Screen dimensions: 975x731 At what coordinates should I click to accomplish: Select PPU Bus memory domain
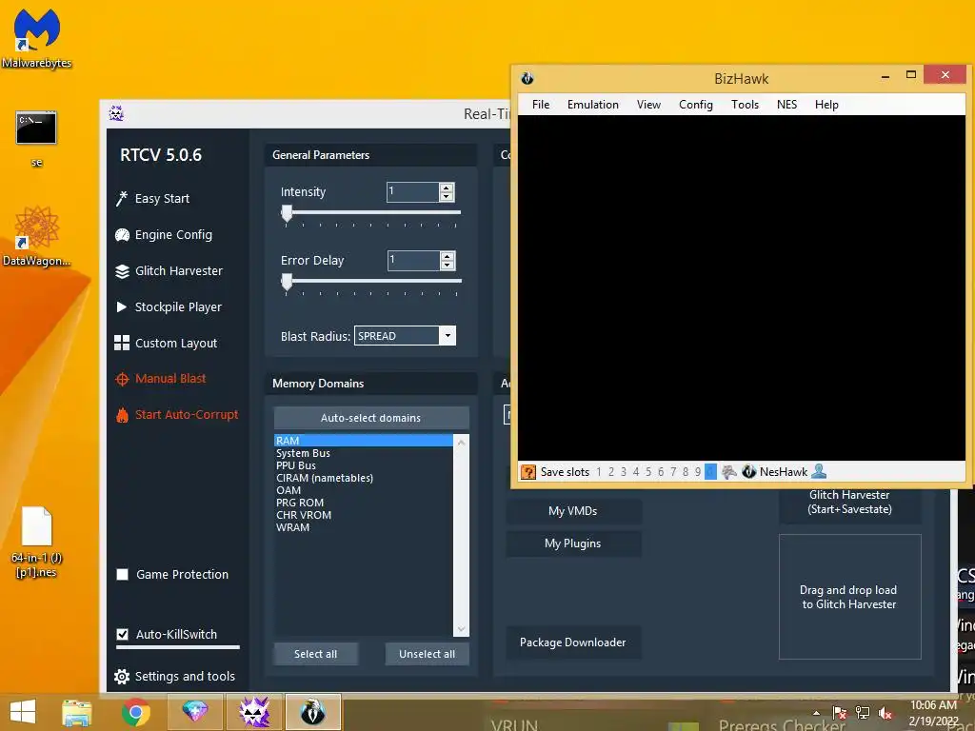tap(364, 465)
